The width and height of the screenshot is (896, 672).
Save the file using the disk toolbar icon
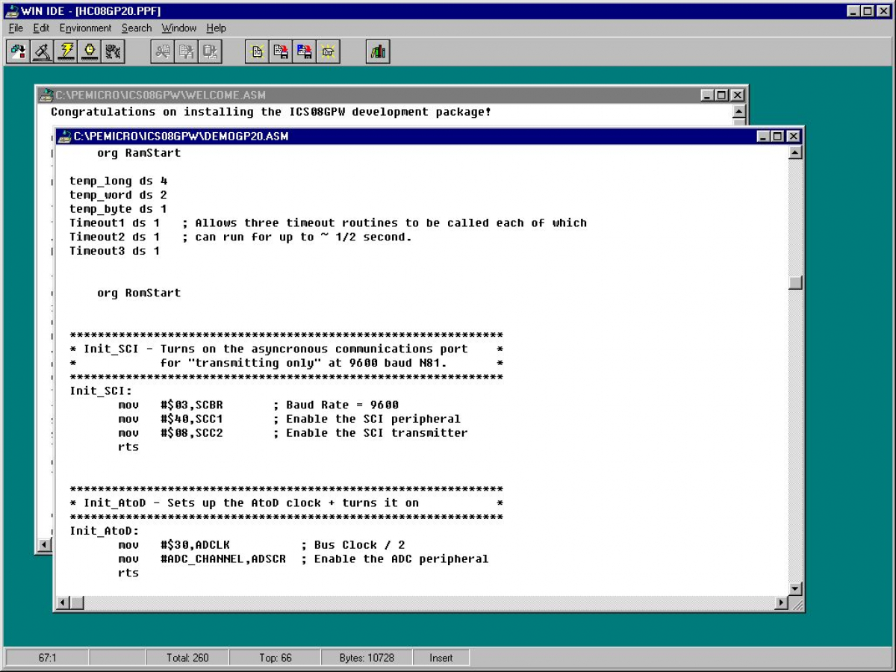pos(279,51)
